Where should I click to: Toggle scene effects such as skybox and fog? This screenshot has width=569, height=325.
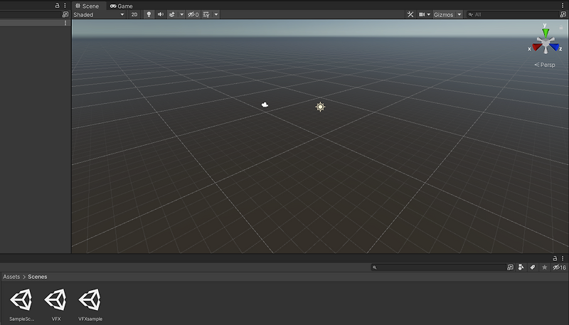(x=172, y=14)
